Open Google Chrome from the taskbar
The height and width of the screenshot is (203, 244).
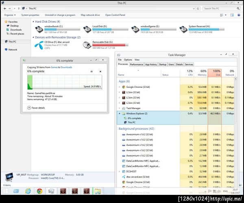point(40,191)
